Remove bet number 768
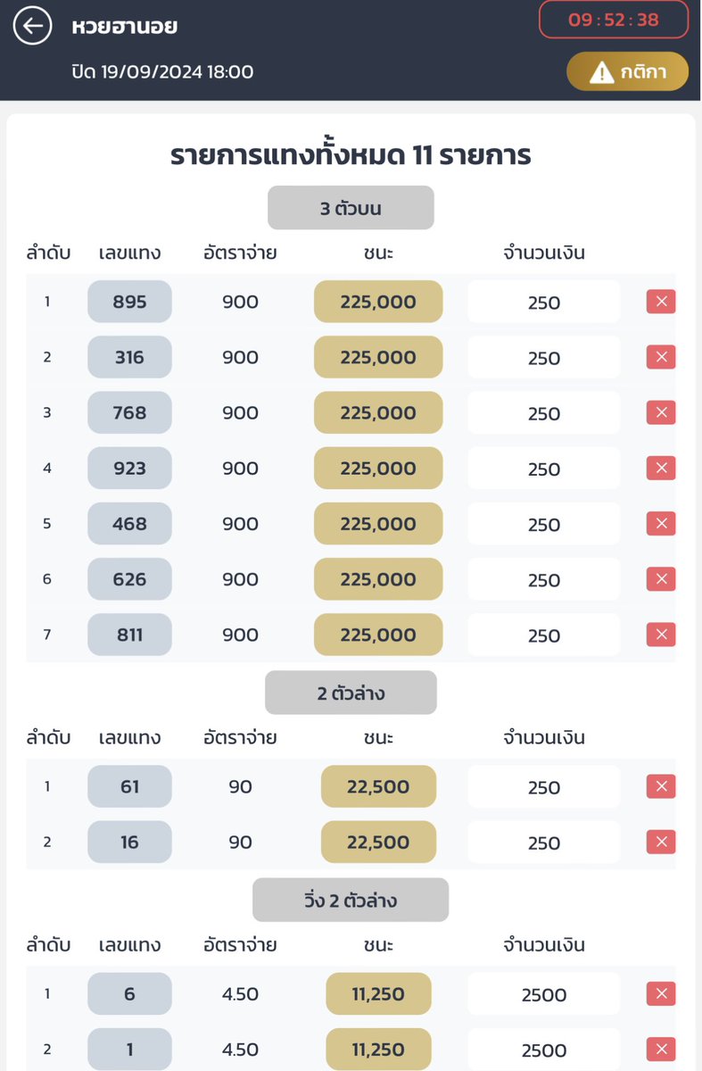 [x=661, y=412]
